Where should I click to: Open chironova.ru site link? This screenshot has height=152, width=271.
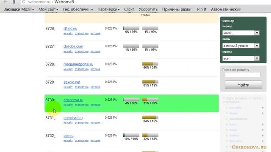coord(73,100)
